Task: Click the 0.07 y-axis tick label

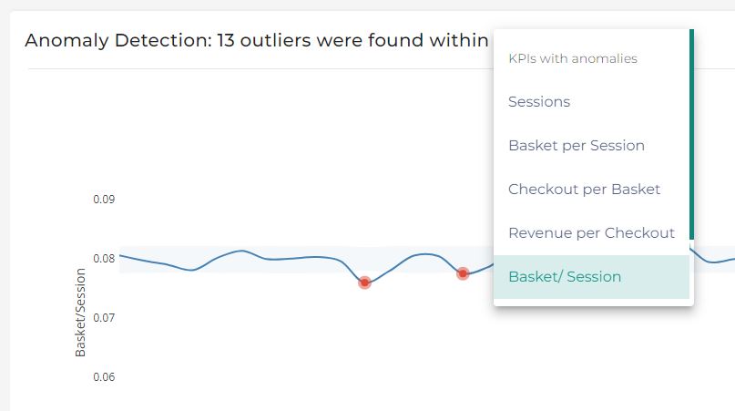Action: click(104, 318)
